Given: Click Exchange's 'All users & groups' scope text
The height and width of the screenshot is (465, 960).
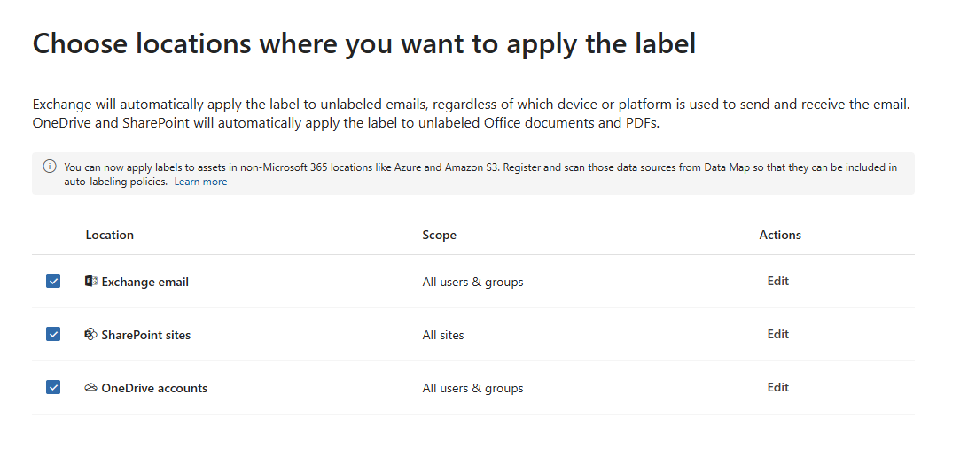Looking at the screenshot, I should 472,283.
